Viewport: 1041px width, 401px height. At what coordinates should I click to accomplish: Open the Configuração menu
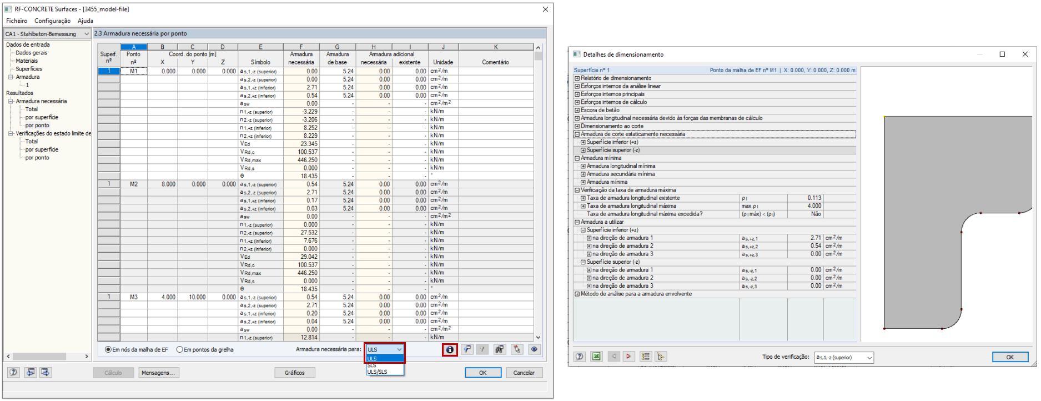point(52,21)
